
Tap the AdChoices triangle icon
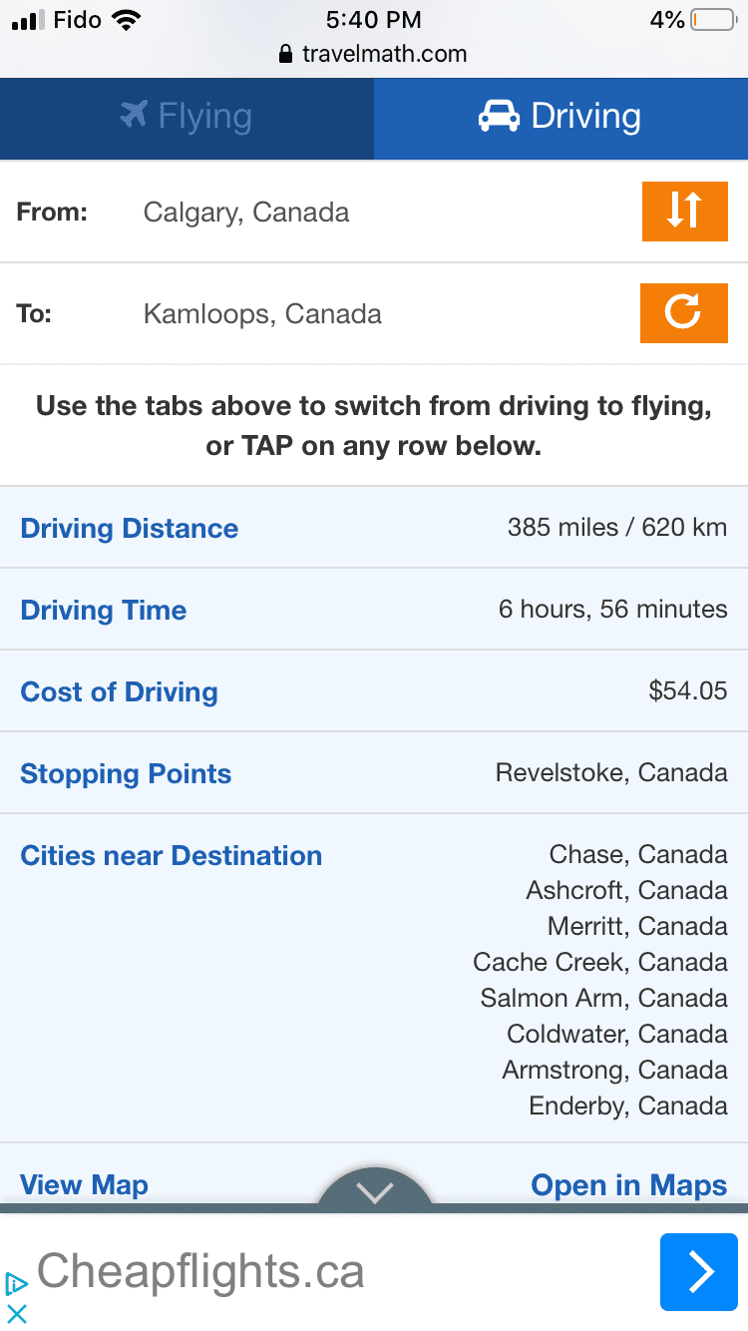(16, 1283)
